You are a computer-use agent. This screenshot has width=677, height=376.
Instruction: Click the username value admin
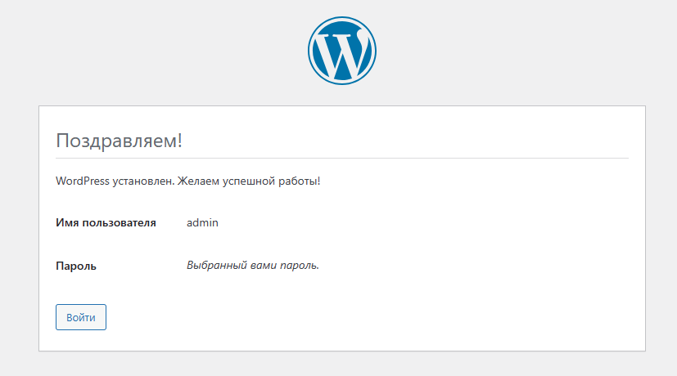click(202, 222)
